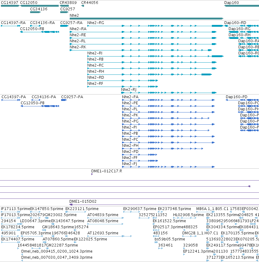The width and height of the screenshot is (259, 262).
Task: Click the CG34136 gene label
Action: point(39,9)
